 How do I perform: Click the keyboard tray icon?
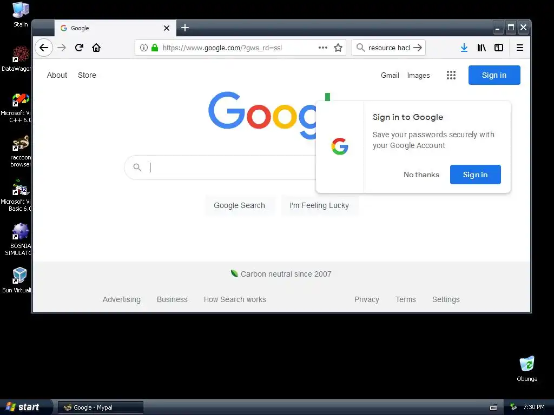493,407
